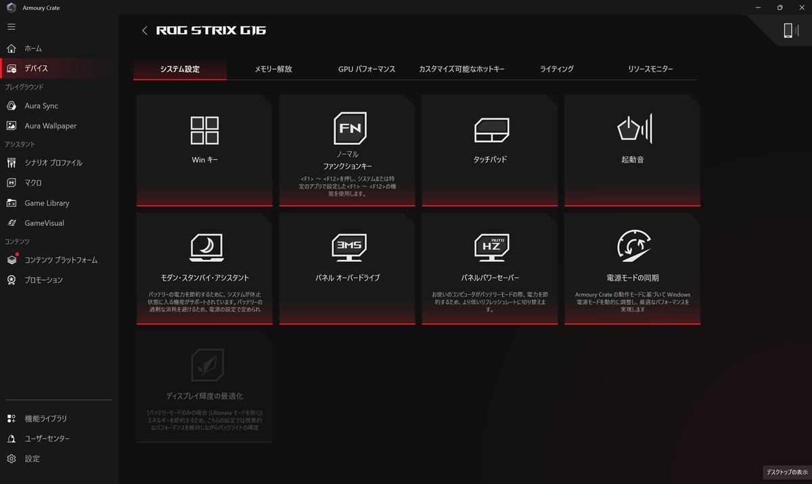Click the power mode sync gauge icon
The height and width of the screenshot is (484, 812).
point(634,246)
